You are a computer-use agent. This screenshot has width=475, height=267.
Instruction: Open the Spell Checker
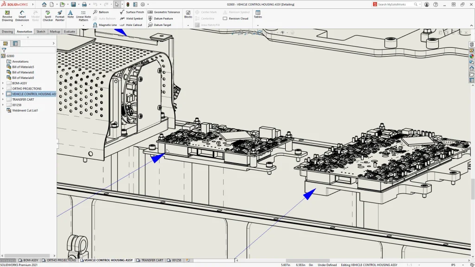tap(48, 15)
